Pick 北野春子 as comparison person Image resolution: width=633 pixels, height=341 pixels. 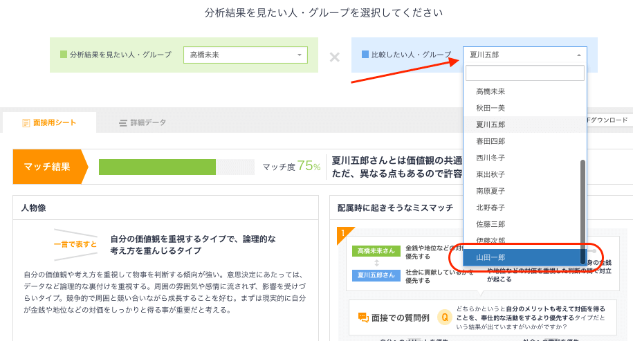click(490, 208)
